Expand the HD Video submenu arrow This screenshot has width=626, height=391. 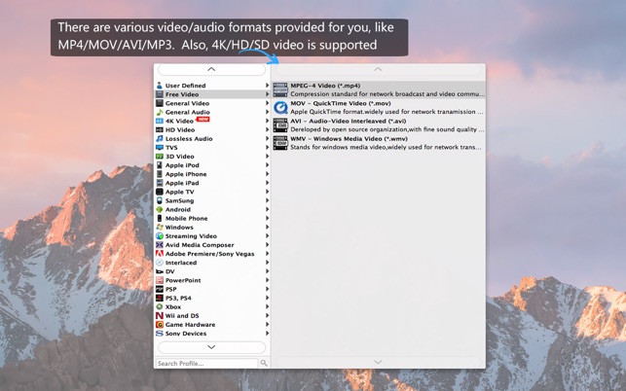(x=267, y=129)
